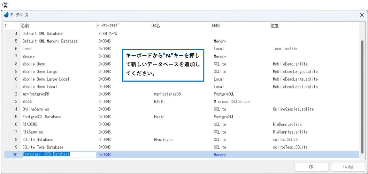The height and width of the screenshot is (174, 368).
Task: Click the OnlineSamples.sqlite location cell
Action: [293, 109]
